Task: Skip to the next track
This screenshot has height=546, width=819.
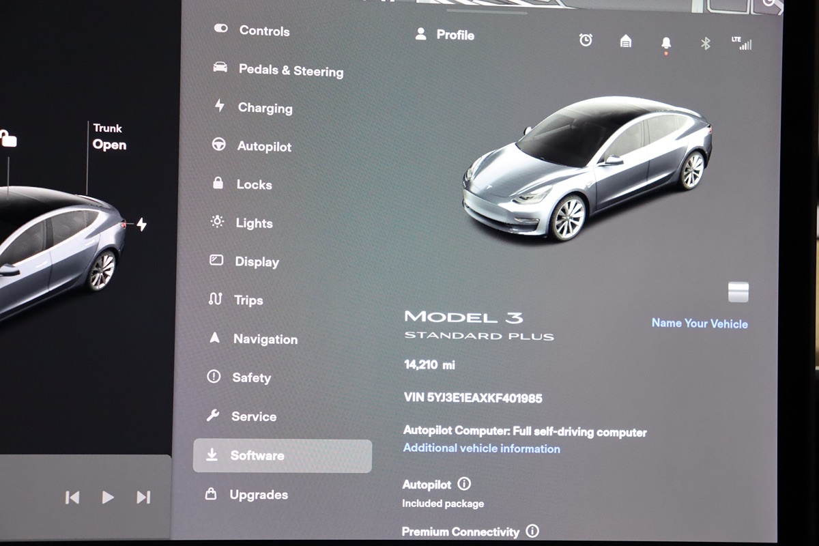Action: coord(143,498)
